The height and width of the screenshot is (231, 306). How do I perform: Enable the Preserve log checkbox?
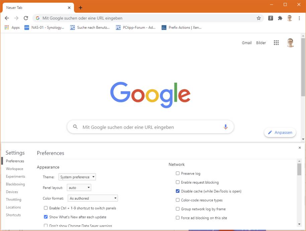tap(178, 173)
